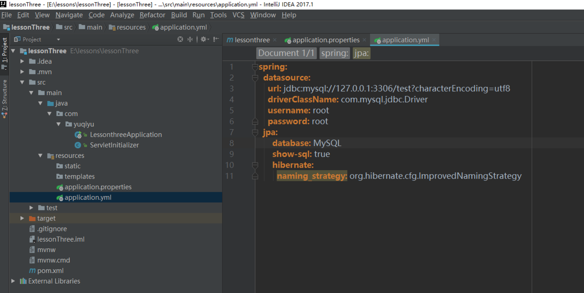584x293 pixels.
Task: Click the scroll from source target icon
Action: pos(180,40)
